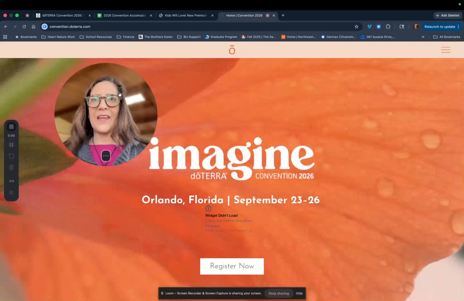464x301 pixels.
Task: Click the Loom rewind control
Action: 11,181
